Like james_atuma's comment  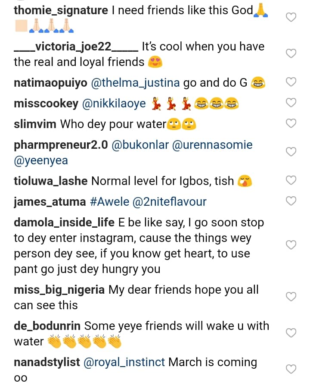[x=291, y=201]
